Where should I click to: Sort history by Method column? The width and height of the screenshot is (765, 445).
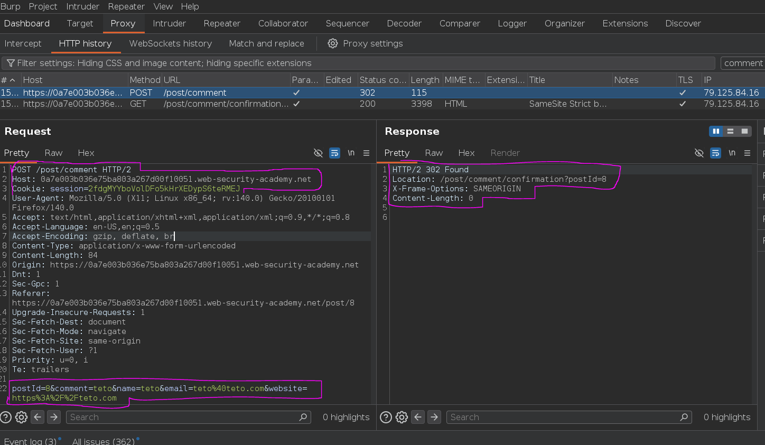[x=145, y=80]
